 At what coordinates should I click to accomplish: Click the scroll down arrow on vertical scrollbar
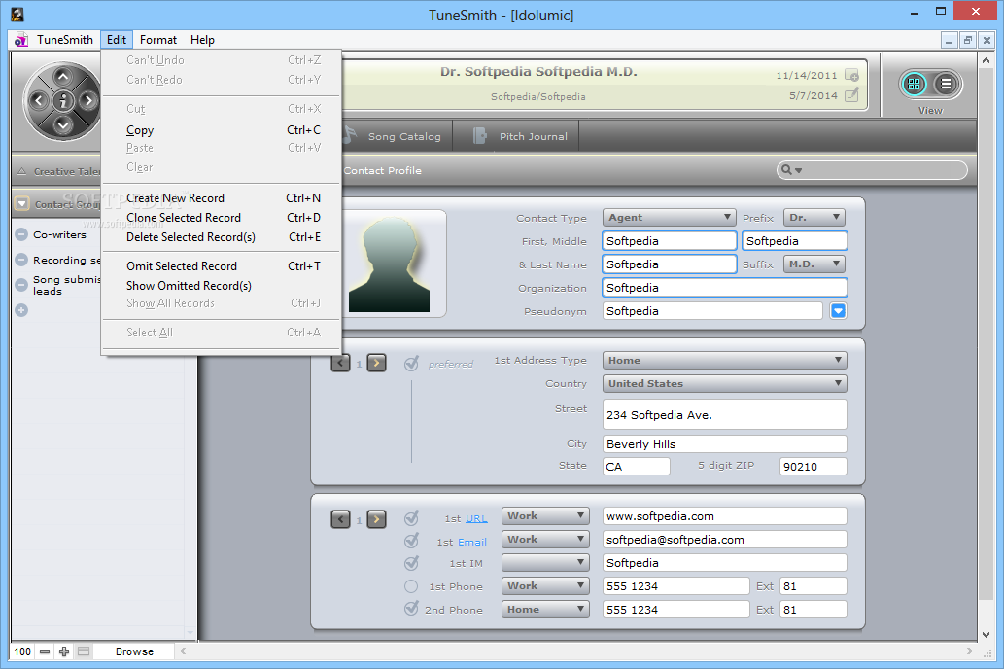click(x=987, y=634)
